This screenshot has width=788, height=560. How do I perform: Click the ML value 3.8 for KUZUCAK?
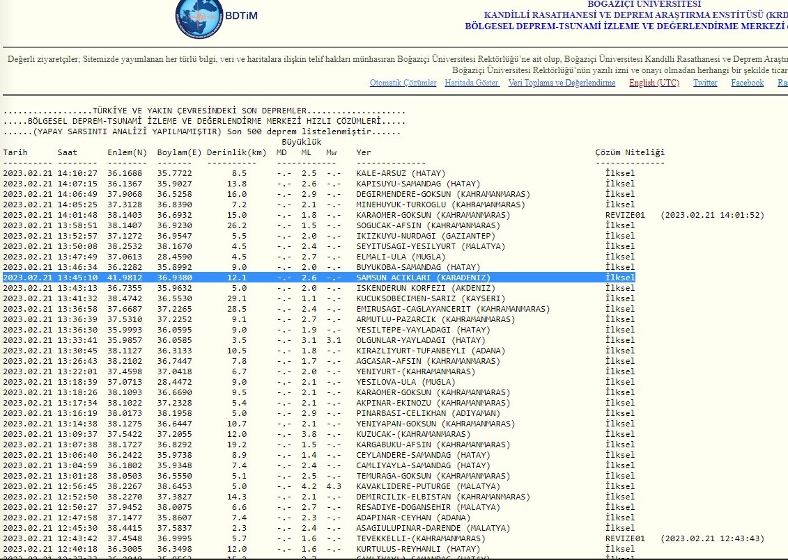point(309,434)
